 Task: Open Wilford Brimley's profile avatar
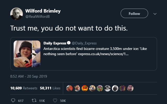pyautogui.click(x=17, y=14)
